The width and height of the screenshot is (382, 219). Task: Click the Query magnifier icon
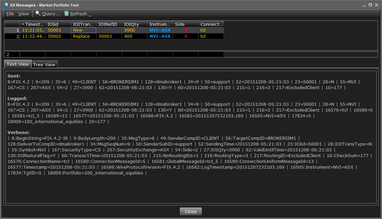pos(38,13)
